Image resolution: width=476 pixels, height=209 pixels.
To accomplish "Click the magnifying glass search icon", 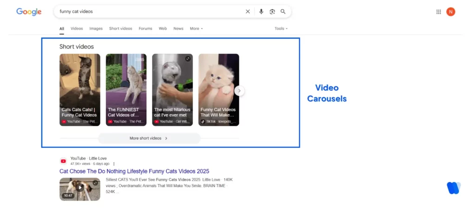I will coord(283,12).
